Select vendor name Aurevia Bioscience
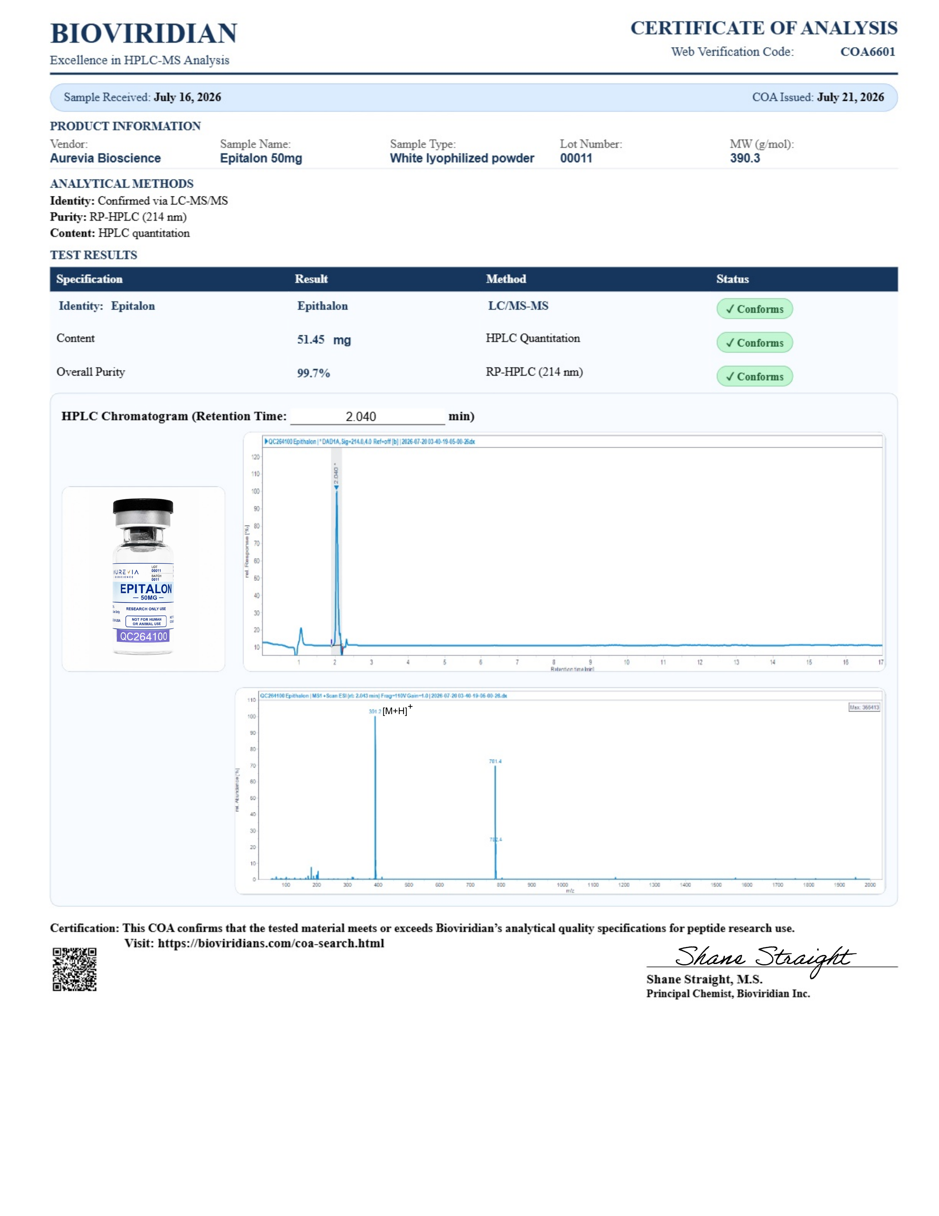The height and width of the screenshot is (1216, 939). (x=105, y=158)
